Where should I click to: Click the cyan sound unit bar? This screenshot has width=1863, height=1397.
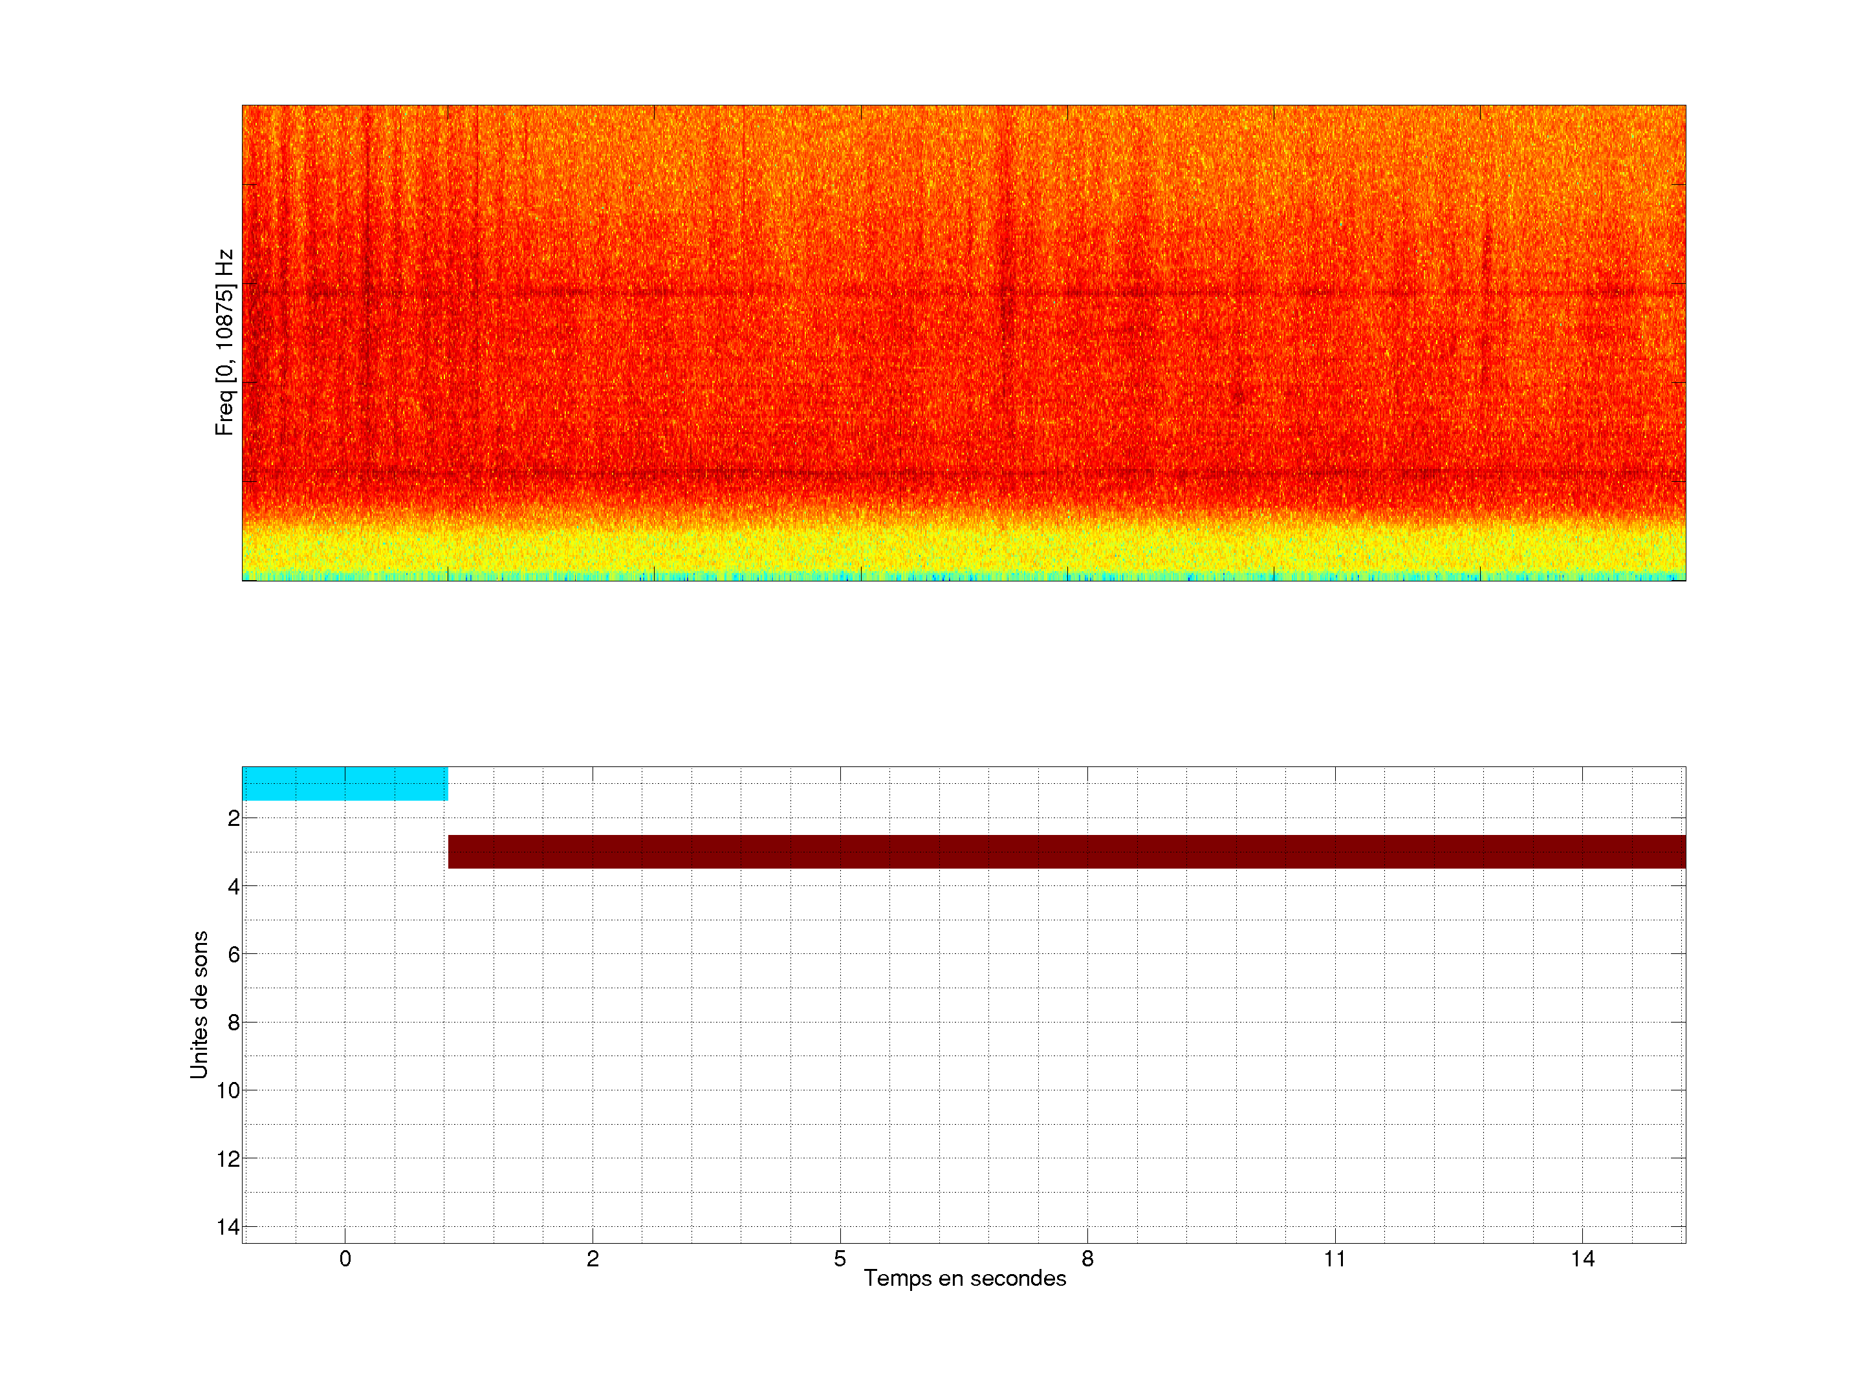click(345, 783)
